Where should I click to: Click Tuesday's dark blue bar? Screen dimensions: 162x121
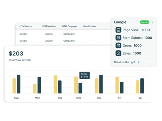coord(60,87)
